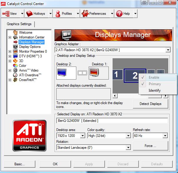Select the Information Center icon in tree
This screenshot has height=173, width=178.
(x=15, y=37)
